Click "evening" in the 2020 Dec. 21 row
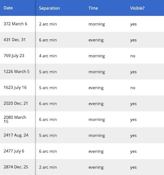Viewport: 164px width, 175px height. point(96,104)
